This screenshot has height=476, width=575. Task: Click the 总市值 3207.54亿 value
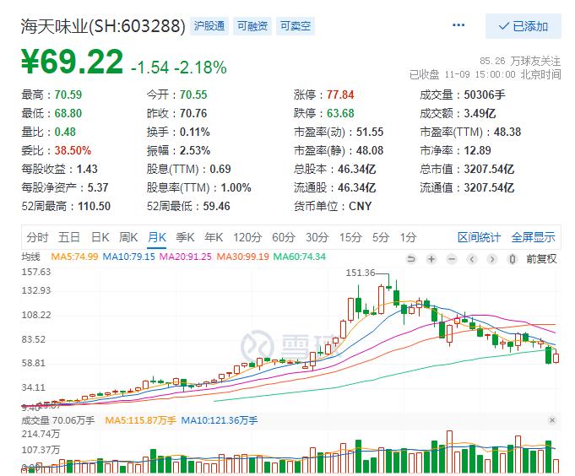489,169
